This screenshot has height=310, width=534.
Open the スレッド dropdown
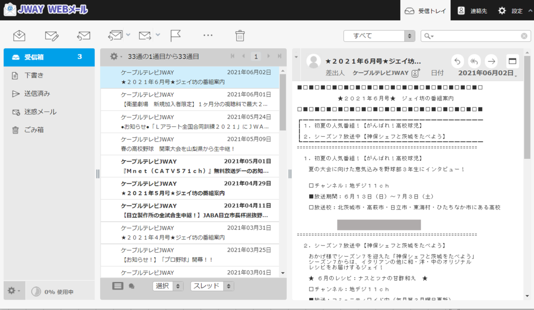(x=211, y=286)
